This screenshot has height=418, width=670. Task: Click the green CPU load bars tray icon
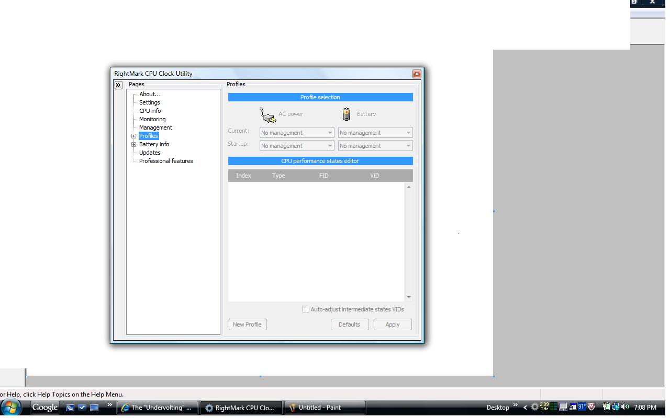pyautogui.click(x=553, y=407)
